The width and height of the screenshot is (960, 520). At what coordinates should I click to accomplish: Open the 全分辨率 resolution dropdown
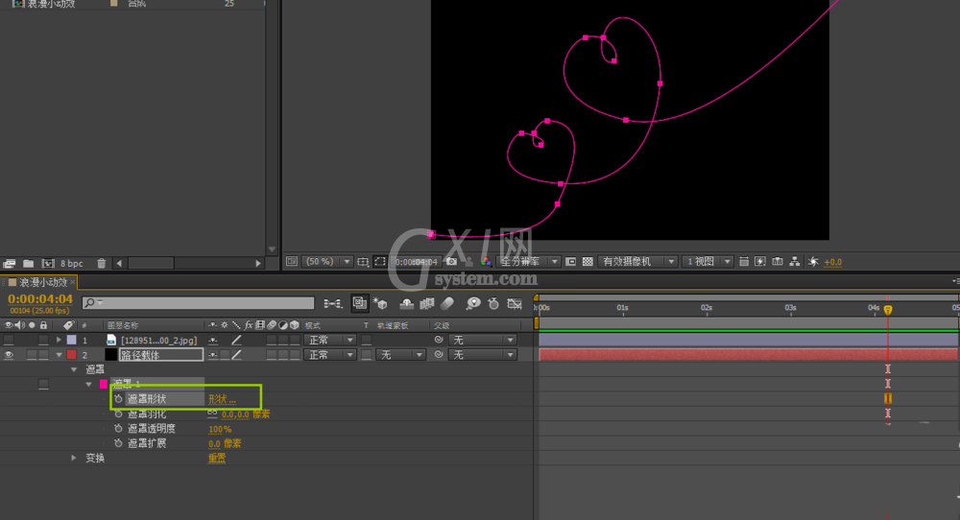(528, 262)
